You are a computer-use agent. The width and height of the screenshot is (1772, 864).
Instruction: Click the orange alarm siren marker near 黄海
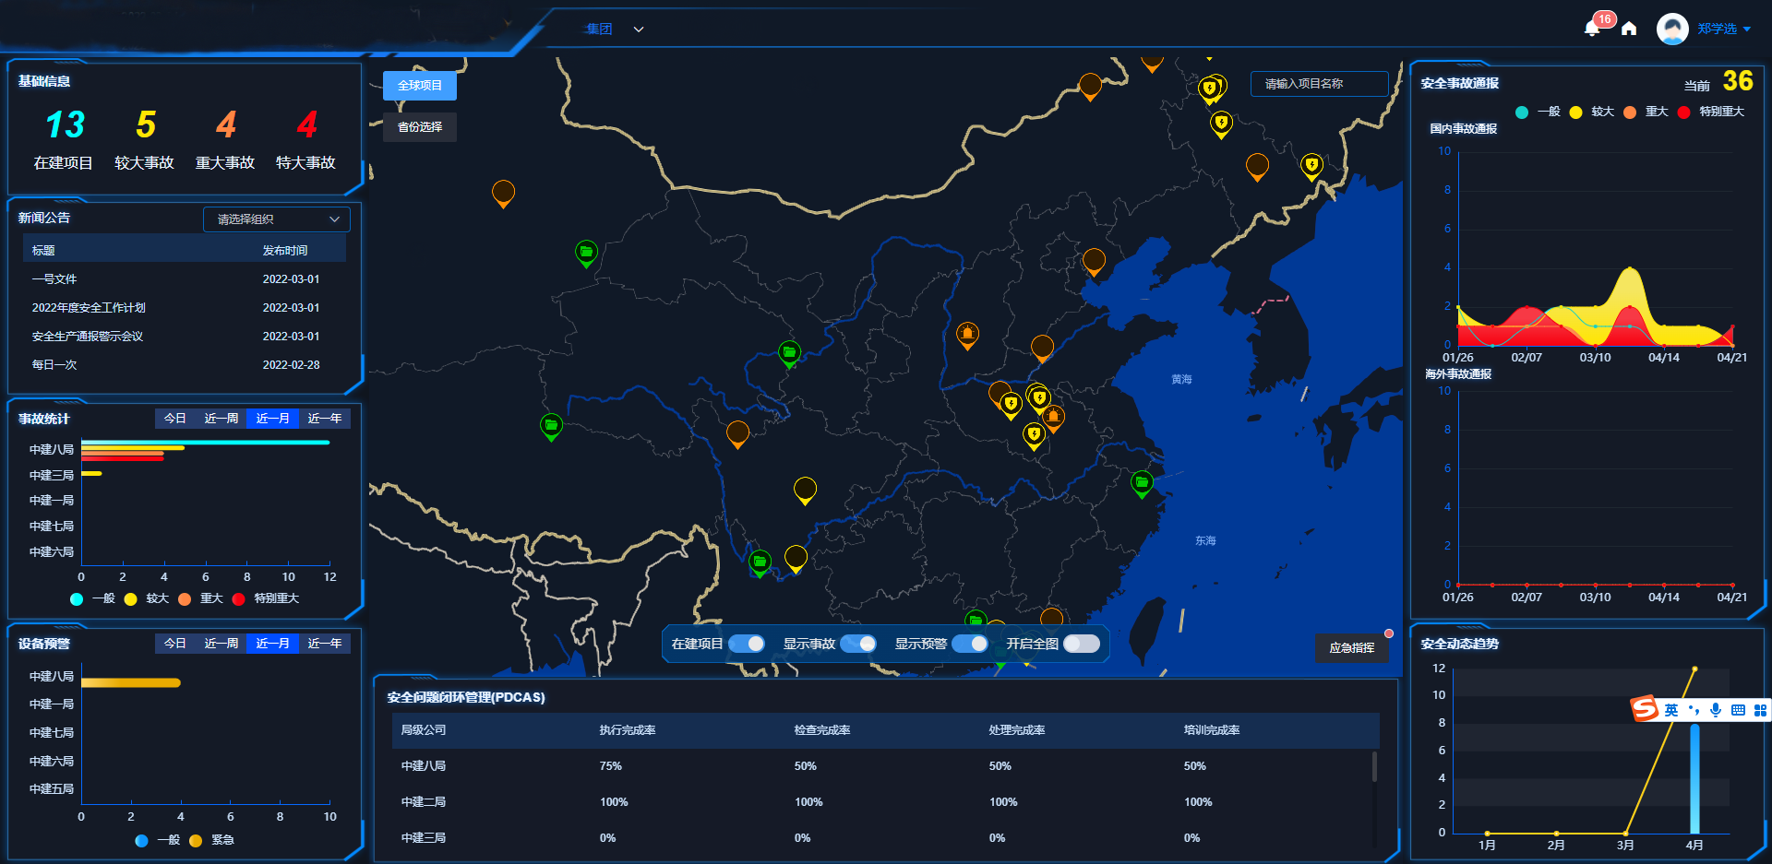pos(1053,417)
